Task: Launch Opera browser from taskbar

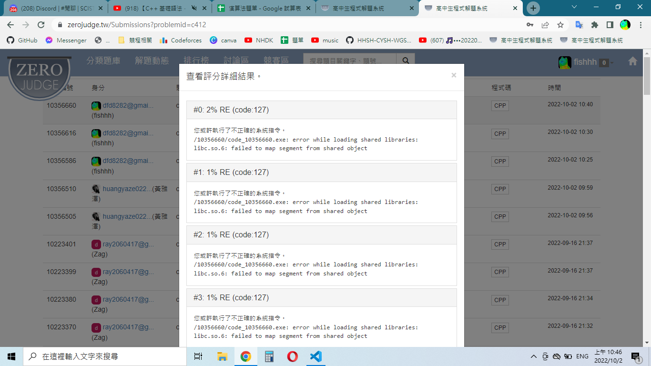Action: click(292, 356)
